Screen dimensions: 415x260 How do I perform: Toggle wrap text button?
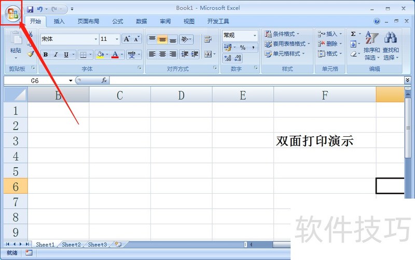point(208,39)
